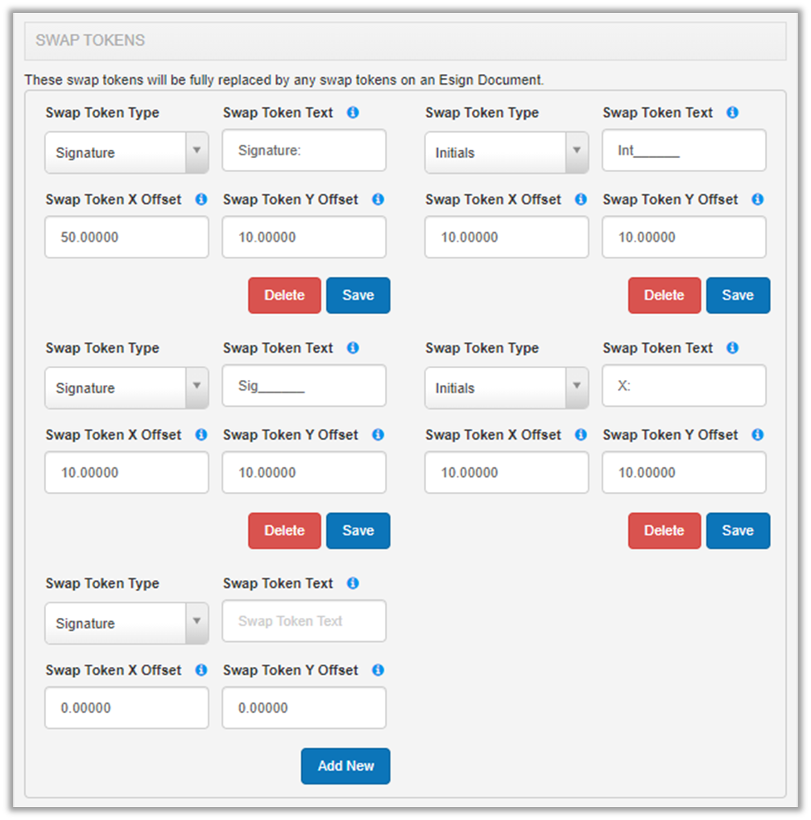Open type dropdown in the new swap token row

click(x=126, y=623)
